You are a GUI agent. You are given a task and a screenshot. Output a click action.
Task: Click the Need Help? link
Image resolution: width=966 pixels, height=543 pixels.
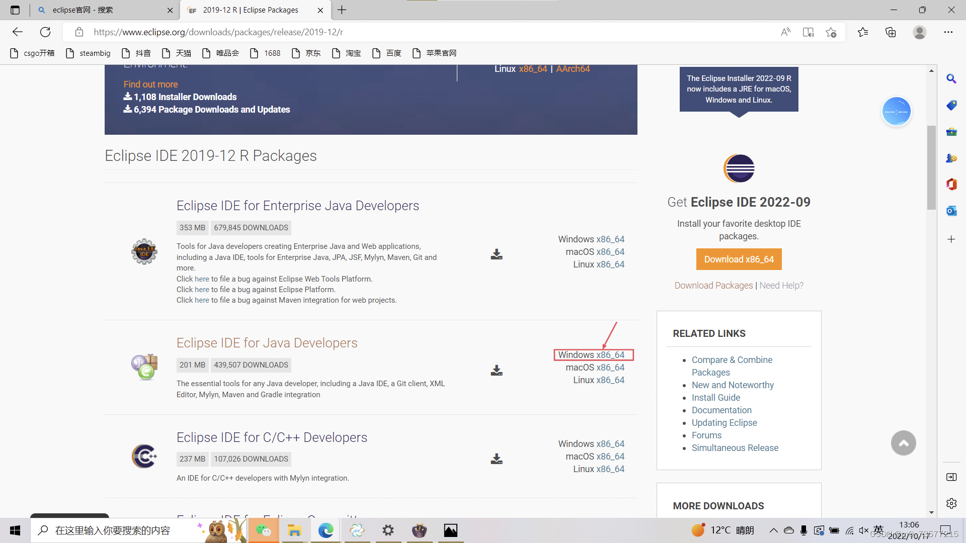pyautogui.click(x=781, y=286)
